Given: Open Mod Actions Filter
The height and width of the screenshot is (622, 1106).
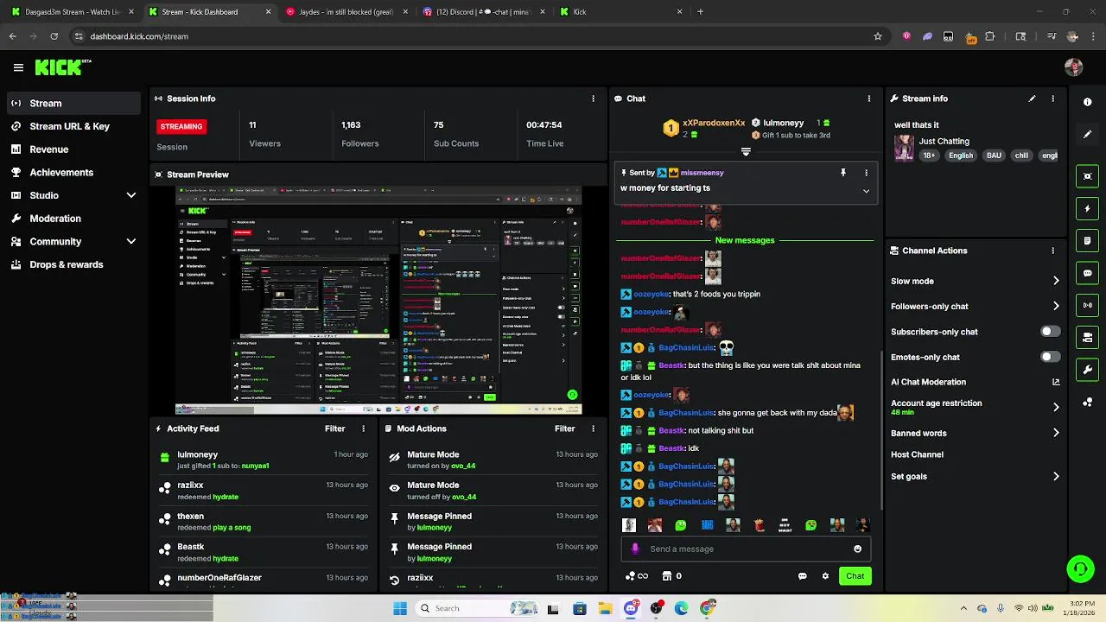Looking at the screenshot, I should pos(564,428).
